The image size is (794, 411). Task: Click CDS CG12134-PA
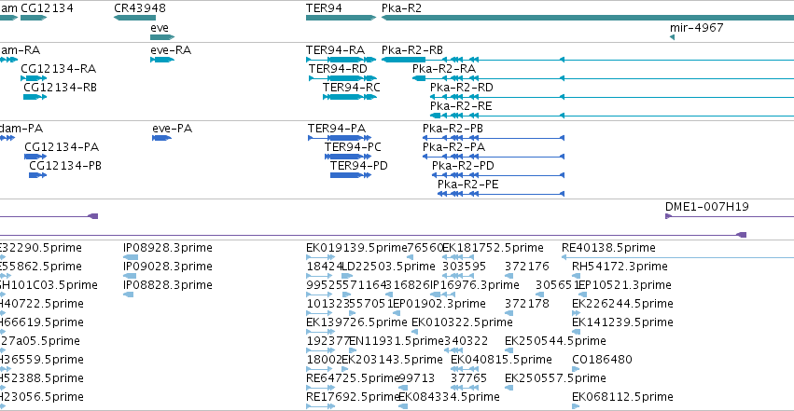pyautogui.click(x=35, y=157)
